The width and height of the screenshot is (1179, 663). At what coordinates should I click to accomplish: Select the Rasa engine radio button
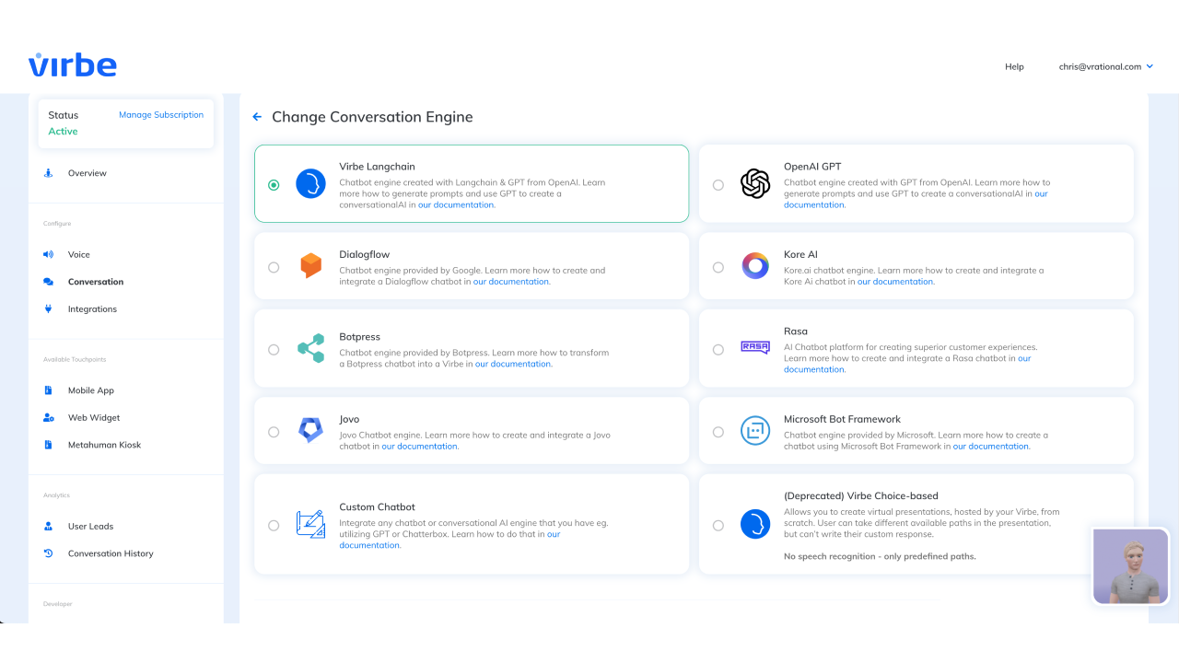[x=718, y=349]
